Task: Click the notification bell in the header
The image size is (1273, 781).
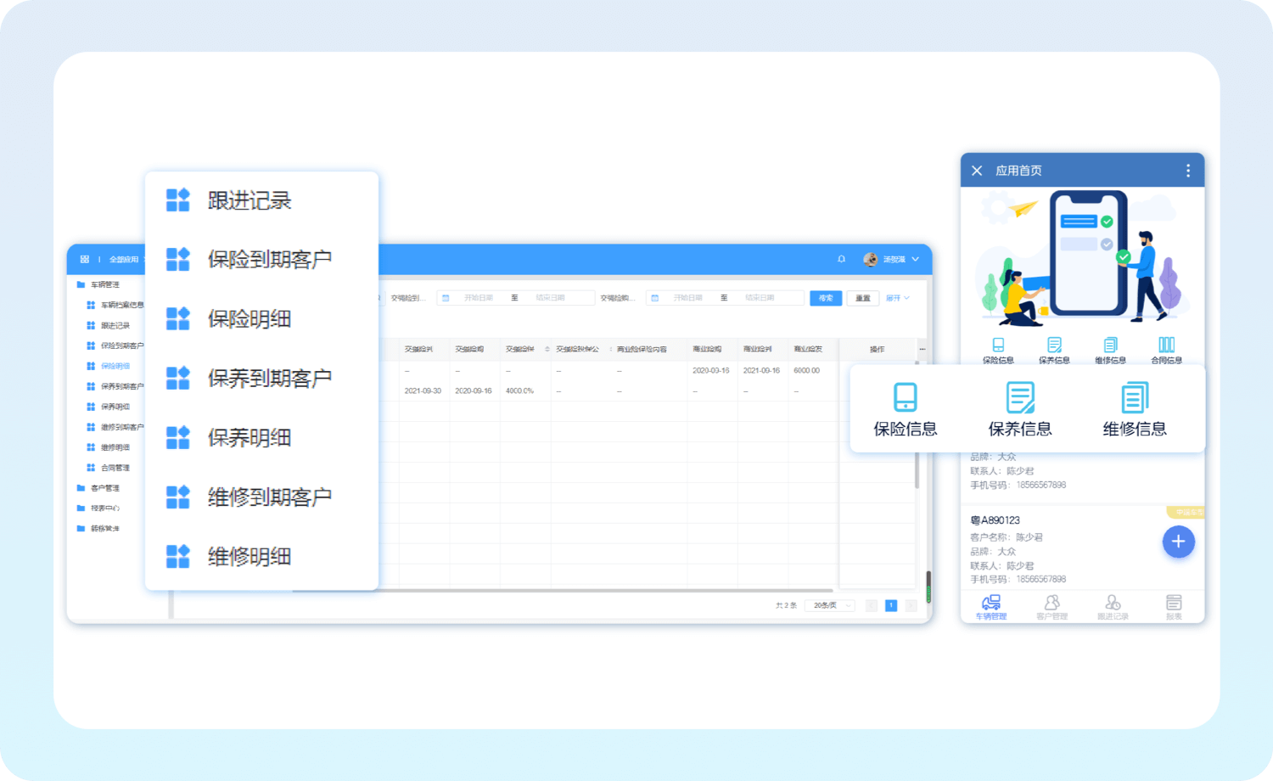Action: click(841, 259)
